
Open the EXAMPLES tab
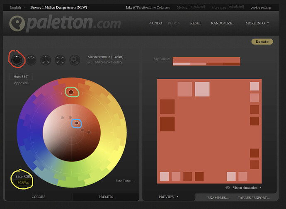pos(218,198)
